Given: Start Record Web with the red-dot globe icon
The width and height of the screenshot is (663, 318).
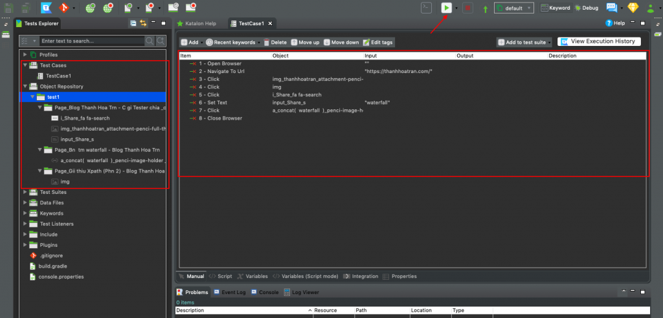Looking at the screenshot, I should tap(108, 8).
